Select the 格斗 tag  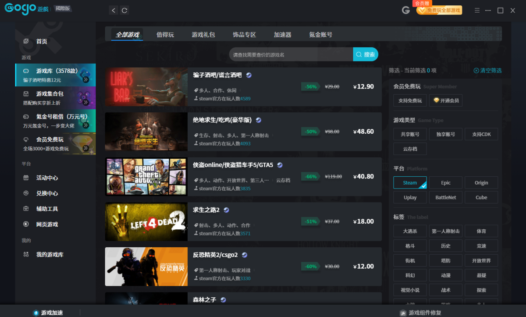410,246
